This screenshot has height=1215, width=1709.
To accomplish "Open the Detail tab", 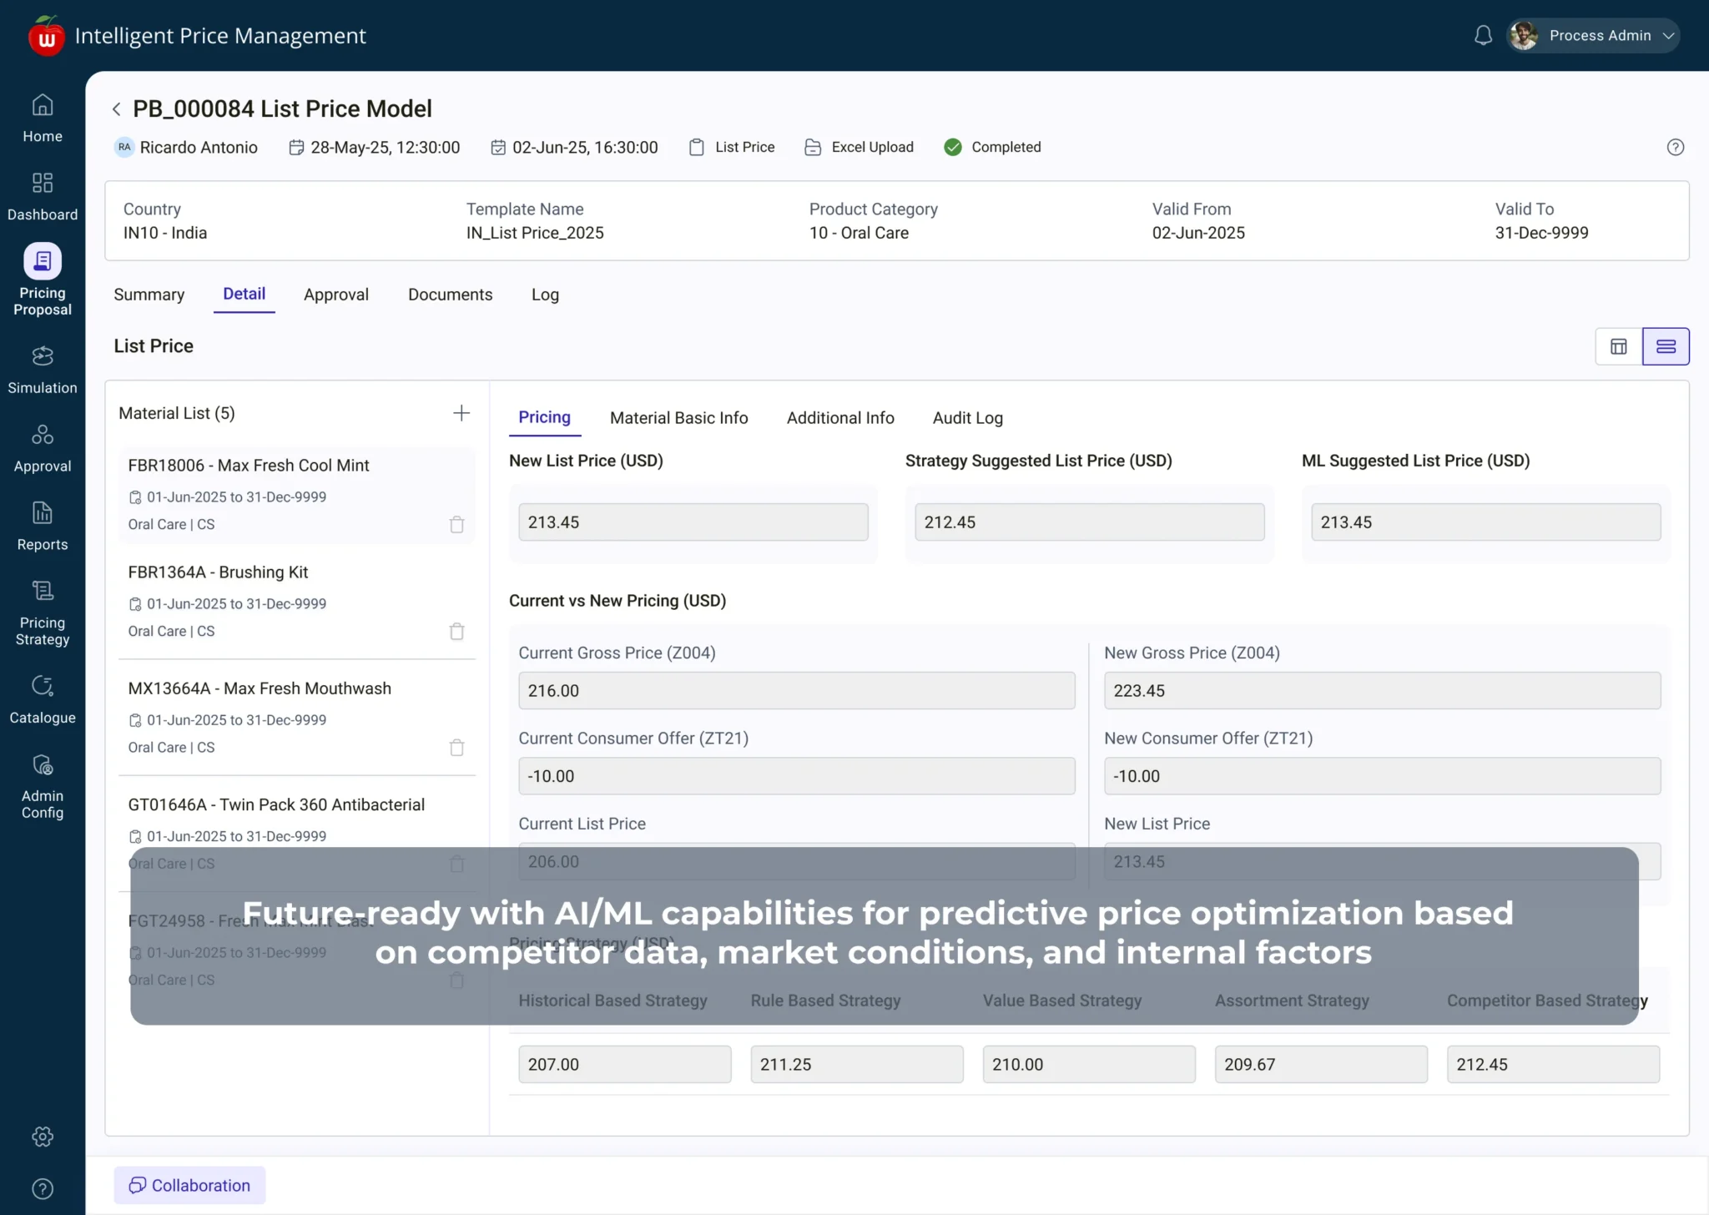I will tap(244, 294).
